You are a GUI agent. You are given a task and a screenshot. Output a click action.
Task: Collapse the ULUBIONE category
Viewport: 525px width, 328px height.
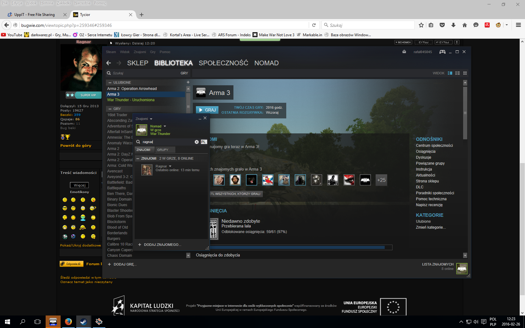[x=110, y=83]
